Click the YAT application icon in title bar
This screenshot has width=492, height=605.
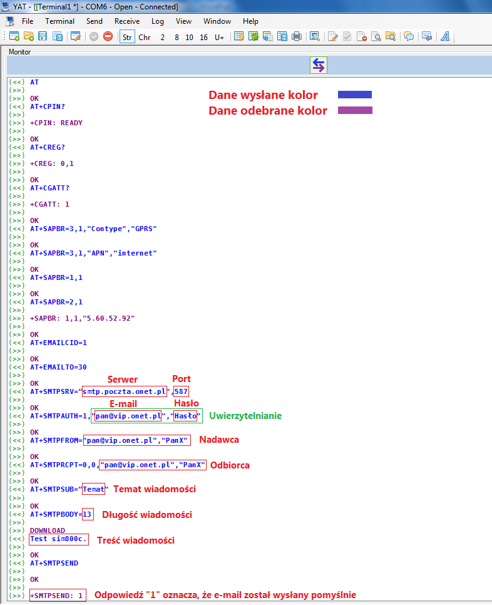click(x=5, y=6)
